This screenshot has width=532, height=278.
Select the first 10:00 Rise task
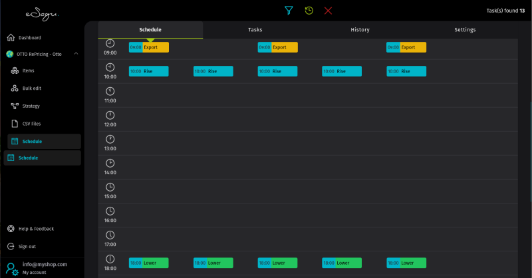point(149,71)
